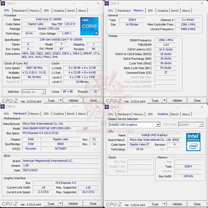Click the Multiplier x 51.0 (8.0 - 51.0) value

[34, 72]
